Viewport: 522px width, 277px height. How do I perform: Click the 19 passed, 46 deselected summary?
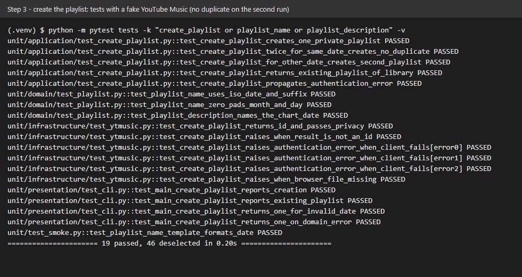click(x=169, y=243)
